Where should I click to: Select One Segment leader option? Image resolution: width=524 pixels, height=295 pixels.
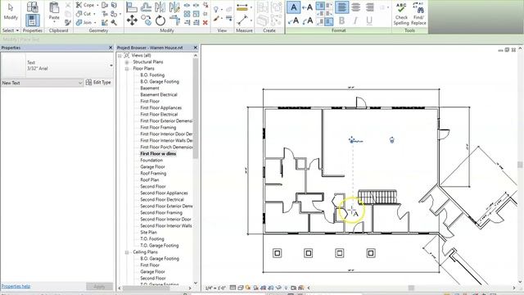click(x=307, y=7)
